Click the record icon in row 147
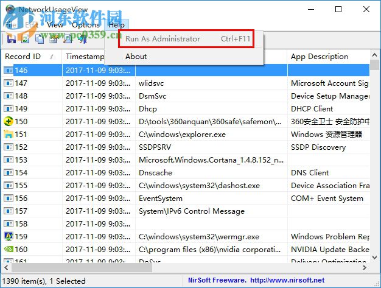This screenshot has height=288, width=381. pos(9,83)
